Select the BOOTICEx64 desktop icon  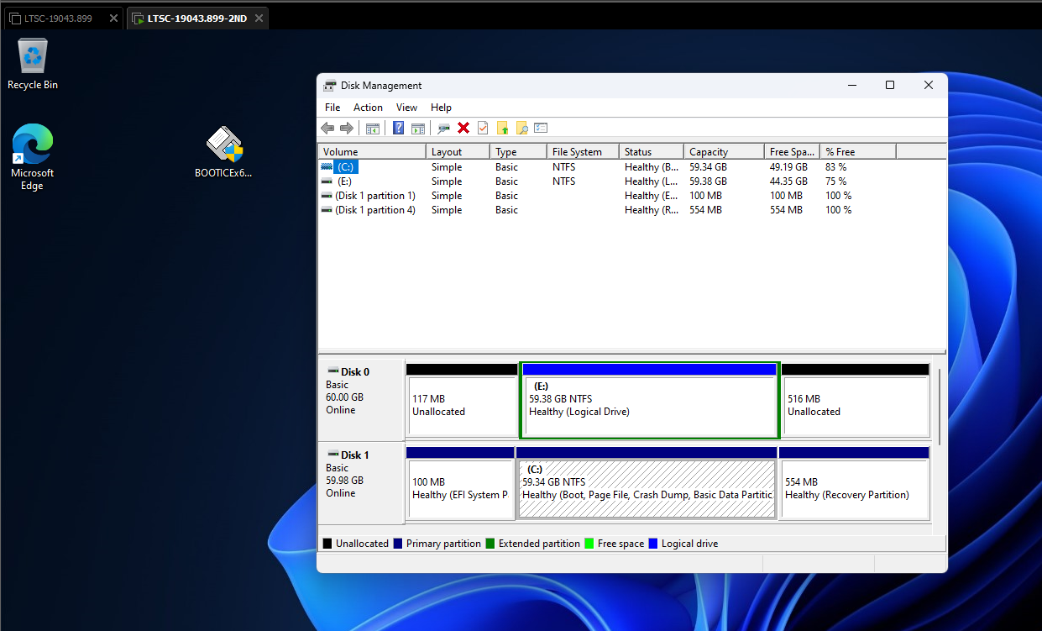click(223, 152)
